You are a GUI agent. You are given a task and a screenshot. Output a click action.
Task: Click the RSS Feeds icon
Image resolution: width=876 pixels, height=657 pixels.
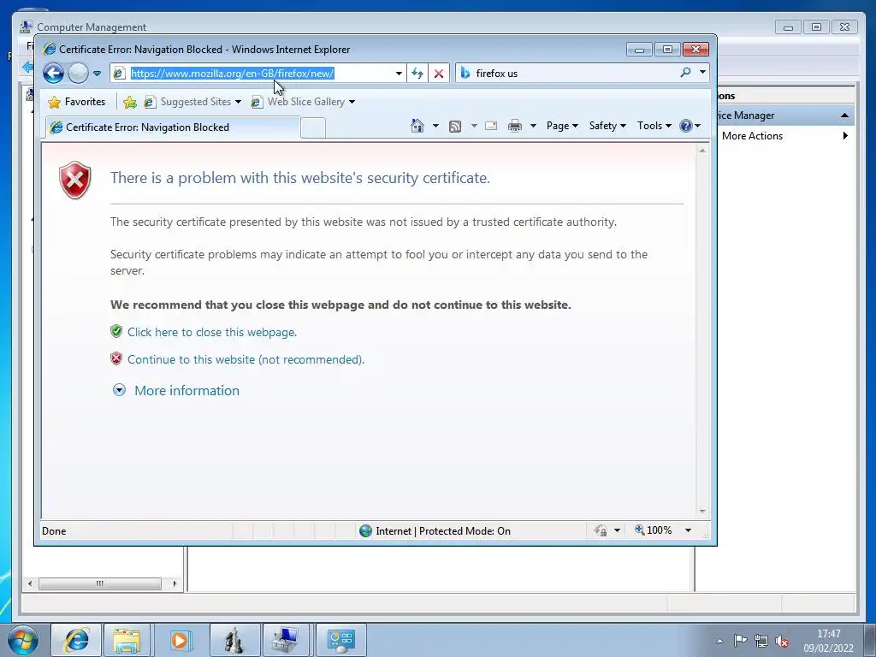[x=455, y=127]
